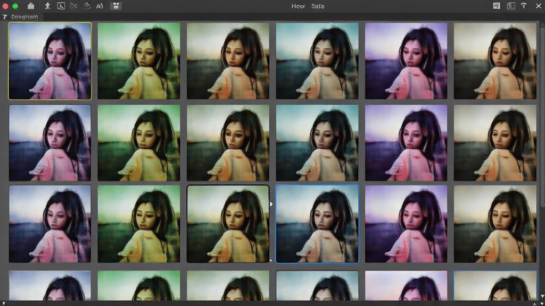
Task: Select the green-tinted thumbnail in the top row
Action: pos(139,61)
